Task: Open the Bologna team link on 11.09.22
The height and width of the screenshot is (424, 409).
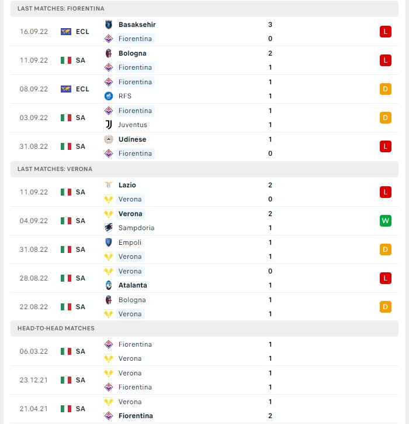Action: (132, 53)
